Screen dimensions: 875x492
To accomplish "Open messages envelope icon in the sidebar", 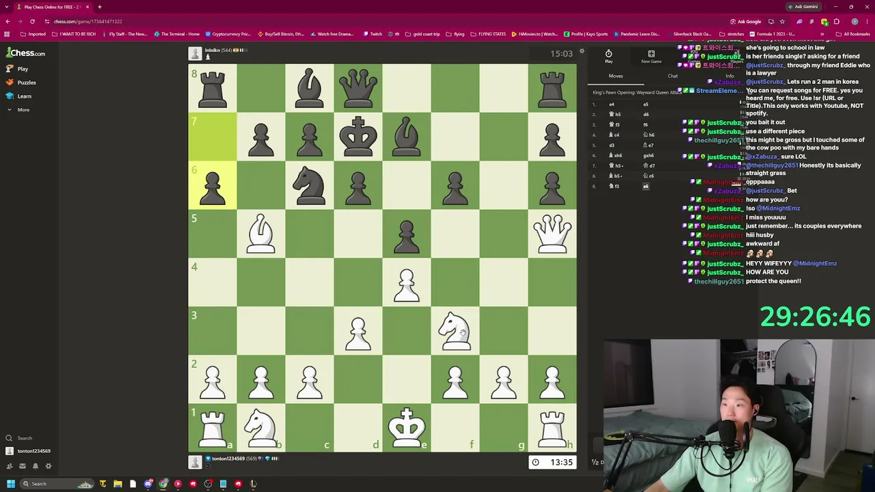I will point(22,466).
